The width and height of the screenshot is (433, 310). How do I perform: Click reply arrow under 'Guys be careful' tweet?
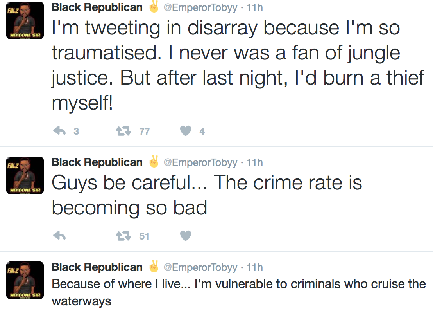(59, 236)
